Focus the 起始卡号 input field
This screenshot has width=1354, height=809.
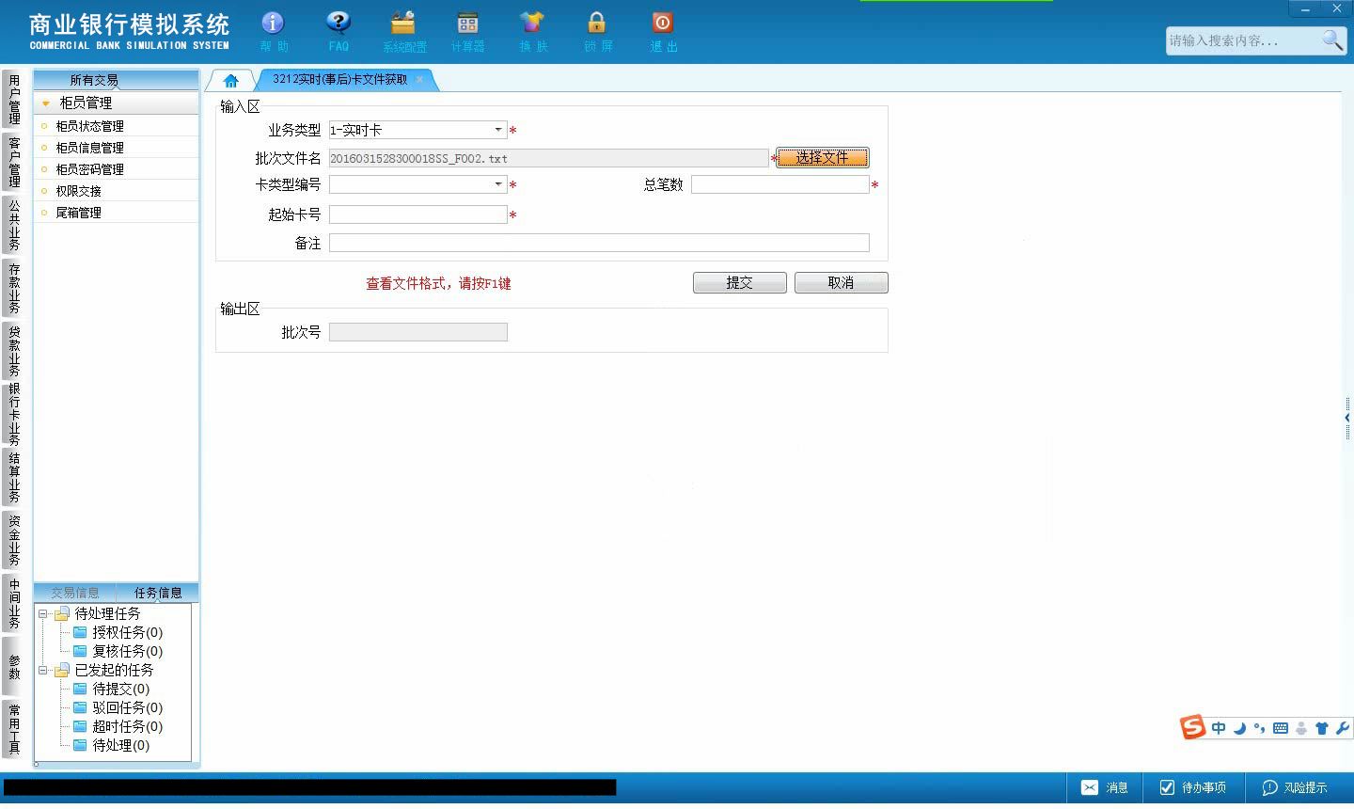[417, 214]
